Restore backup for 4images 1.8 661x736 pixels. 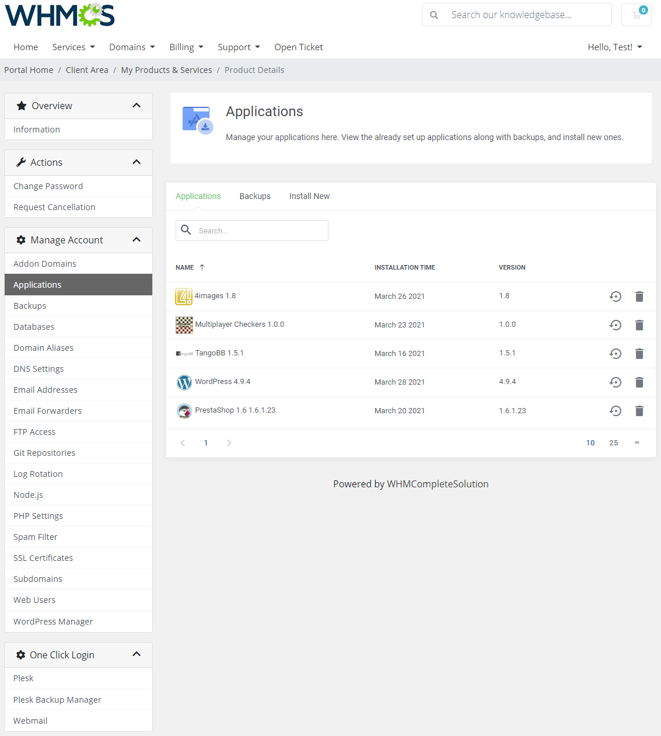(x=615, y=297)
